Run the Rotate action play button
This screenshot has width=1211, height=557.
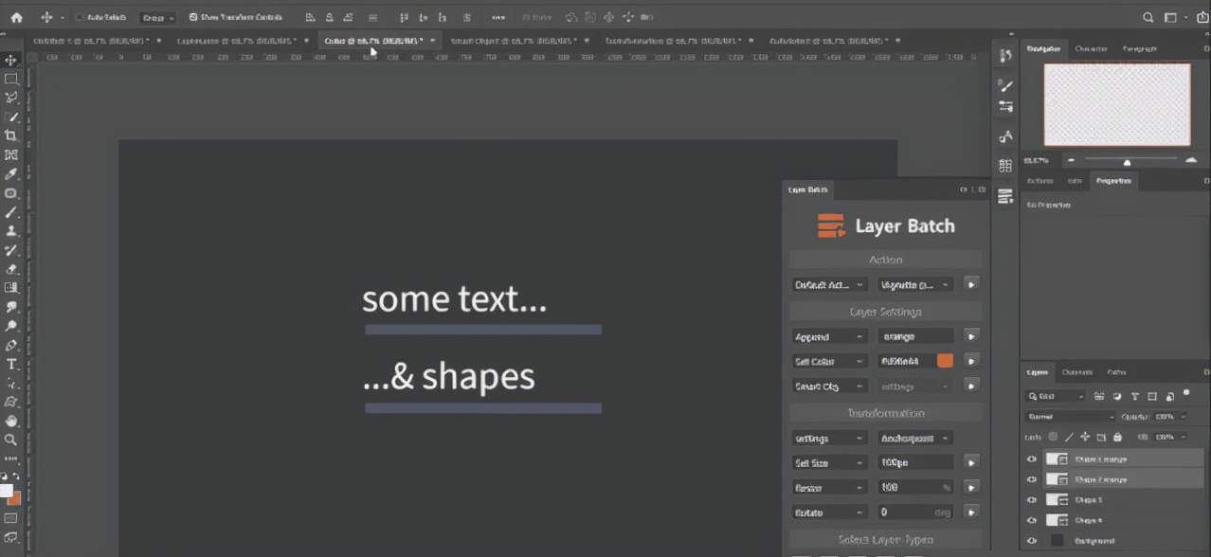[x=970, y=512]
